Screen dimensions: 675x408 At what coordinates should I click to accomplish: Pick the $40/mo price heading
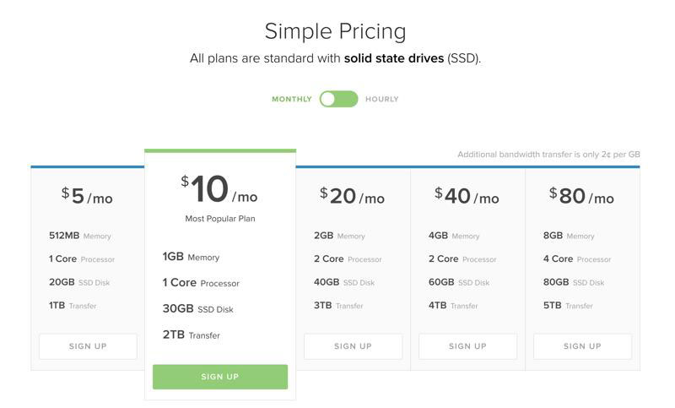point(467,197)
